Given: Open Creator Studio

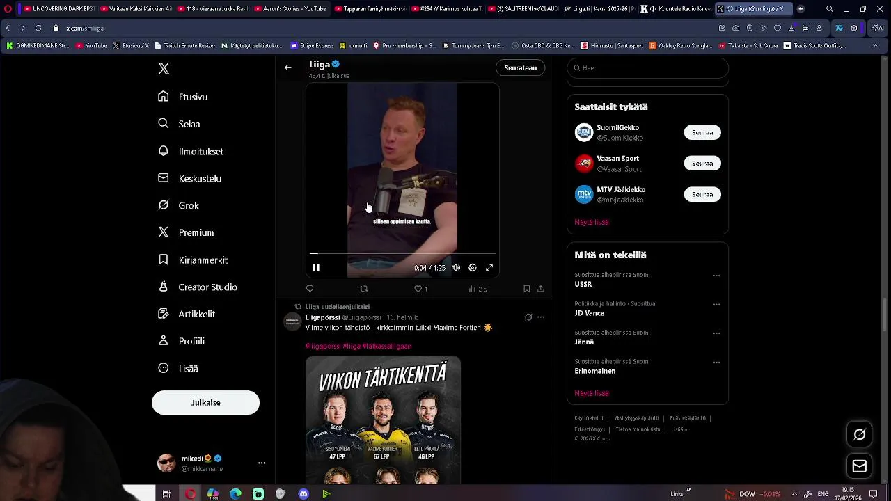Looking at the screenshot, I should tap(198, 287).
